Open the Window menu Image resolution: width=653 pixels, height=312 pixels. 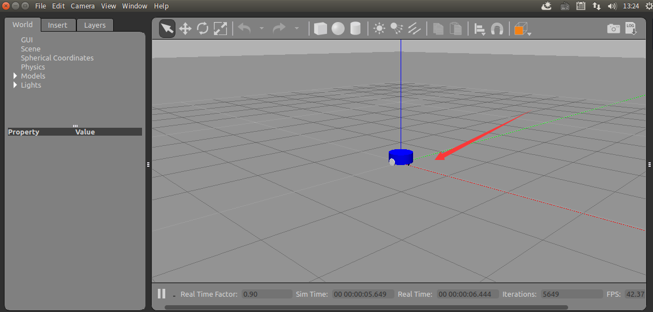(x=135, y=6)
